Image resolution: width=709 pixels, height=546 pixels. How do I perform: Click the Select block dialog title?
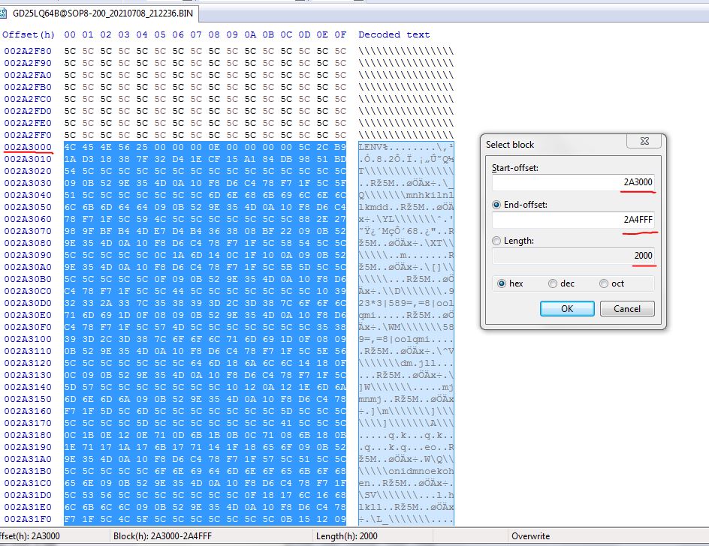coord(509,145)
